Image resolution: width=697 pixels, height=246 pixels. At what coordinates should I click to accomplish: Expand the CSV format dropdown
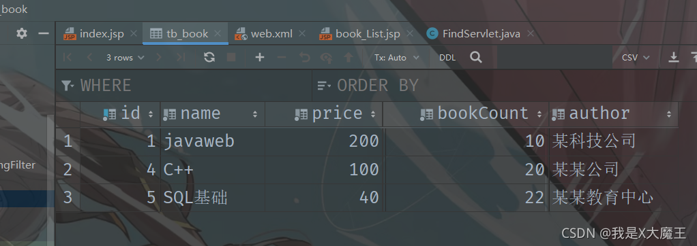(x=636, y=58)
